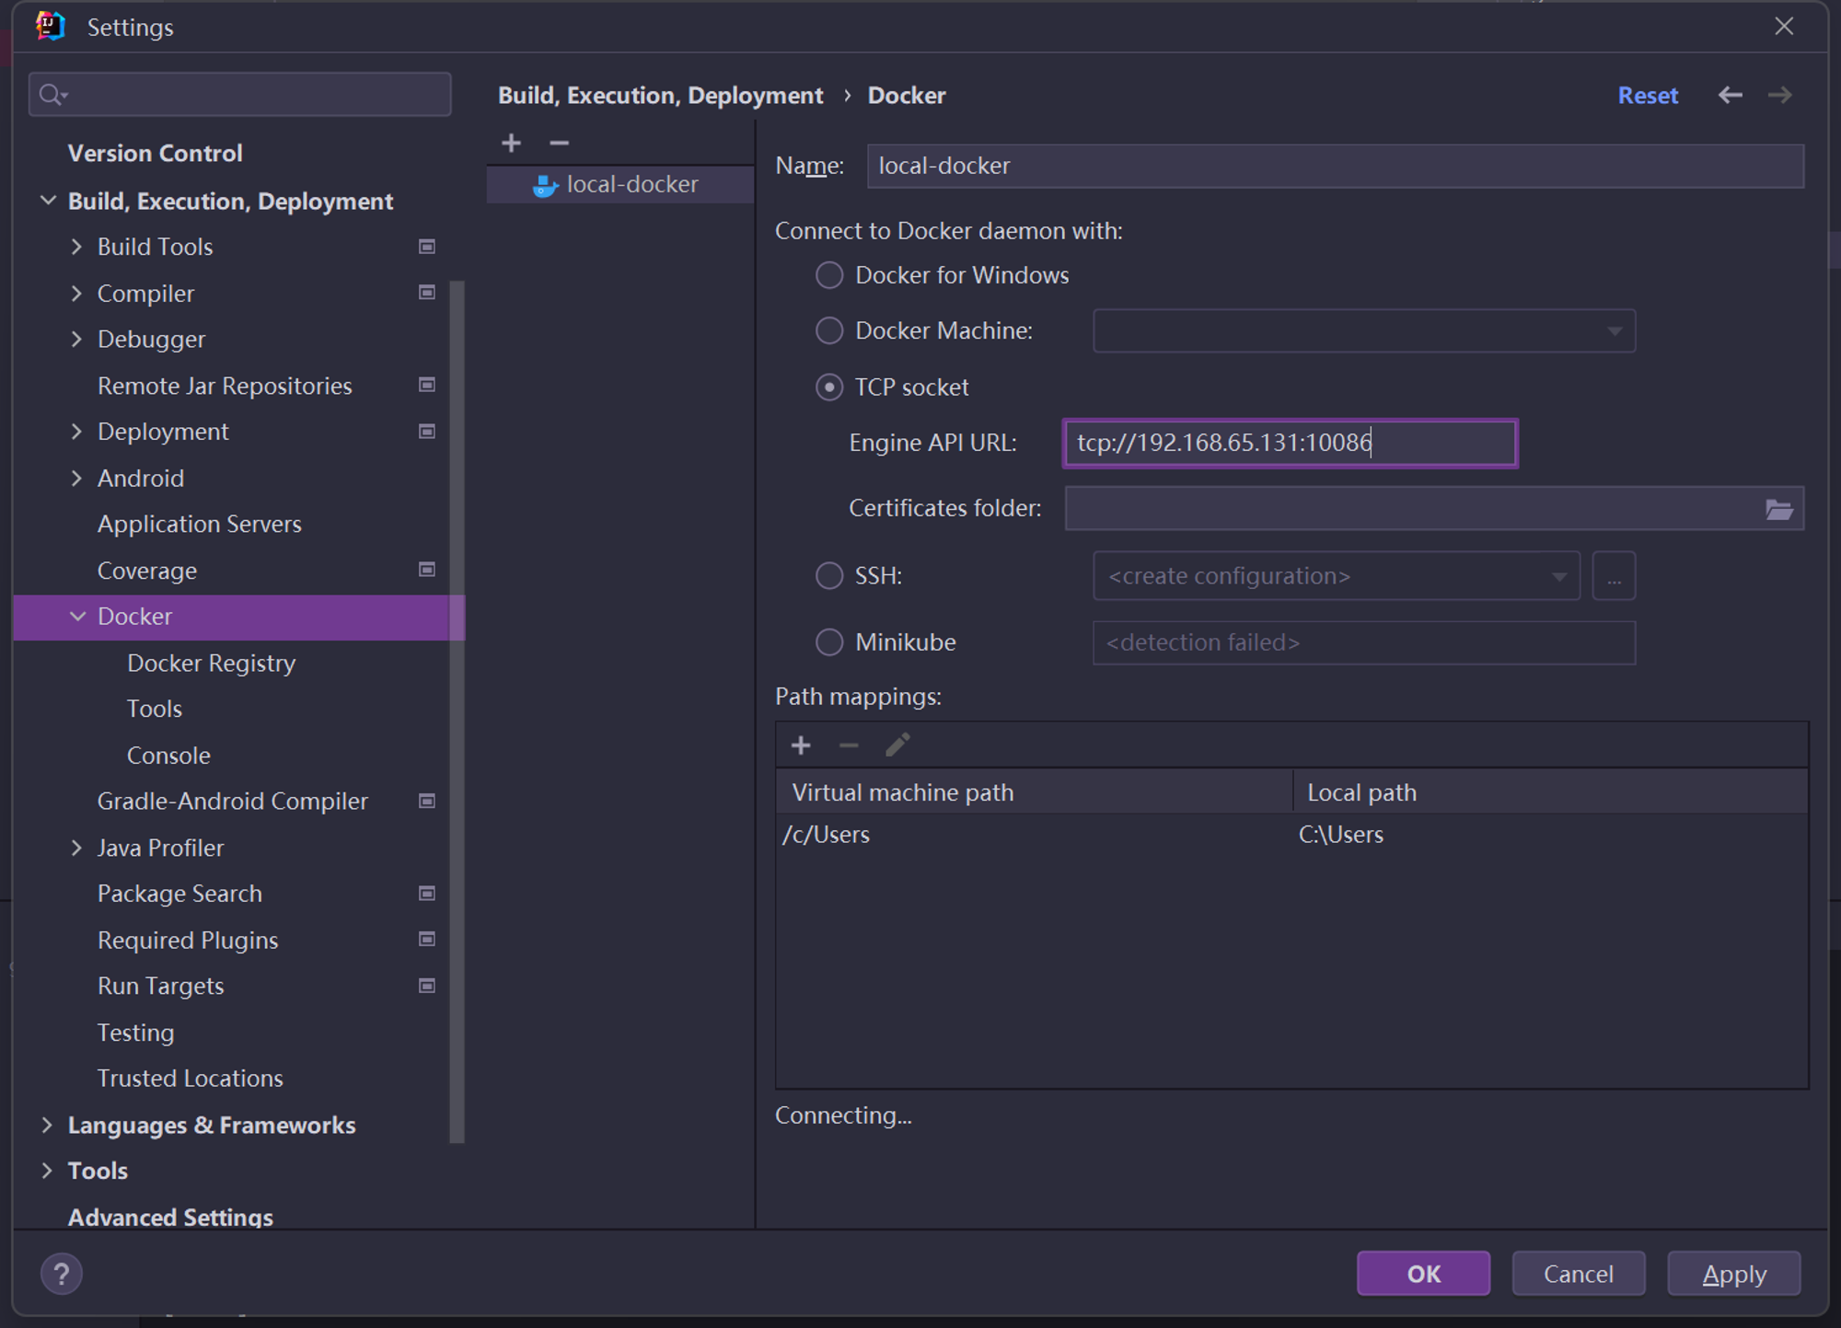The width and height of the screenshot is (1841, 1328).
Task: Click project-level icon beside Deployment
Action: click(x=427, y=432)
